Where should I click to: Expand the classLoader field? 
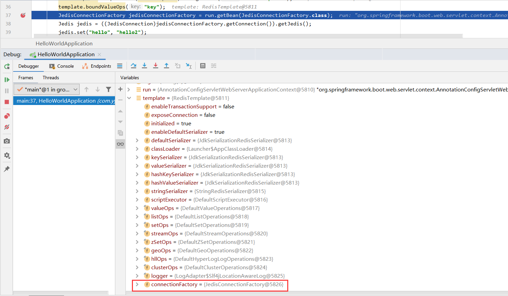137,149
